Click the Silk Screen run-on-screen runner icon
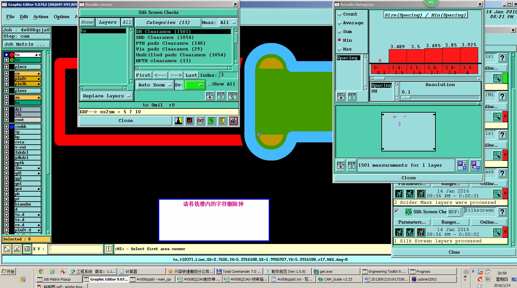The height and width of the screenshot is (288, 517). pyautogui.click(x=399, y=232)
